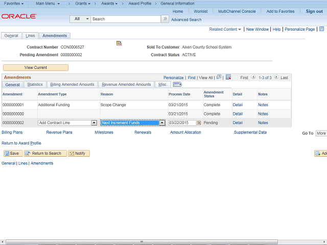The image size is (327, 245).
Task: Open the Worklist link
Action: (200, 11)
